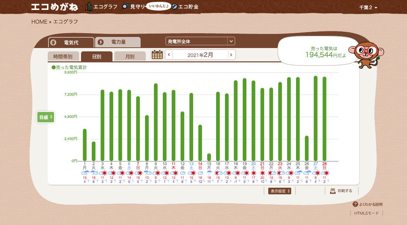Open the calendar date picker icon
The image size is (407, 225).
point(157,55)
